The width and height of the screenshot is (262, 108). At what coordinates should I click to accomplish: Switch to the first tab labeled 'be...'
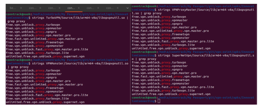click(x=13, y=8)
